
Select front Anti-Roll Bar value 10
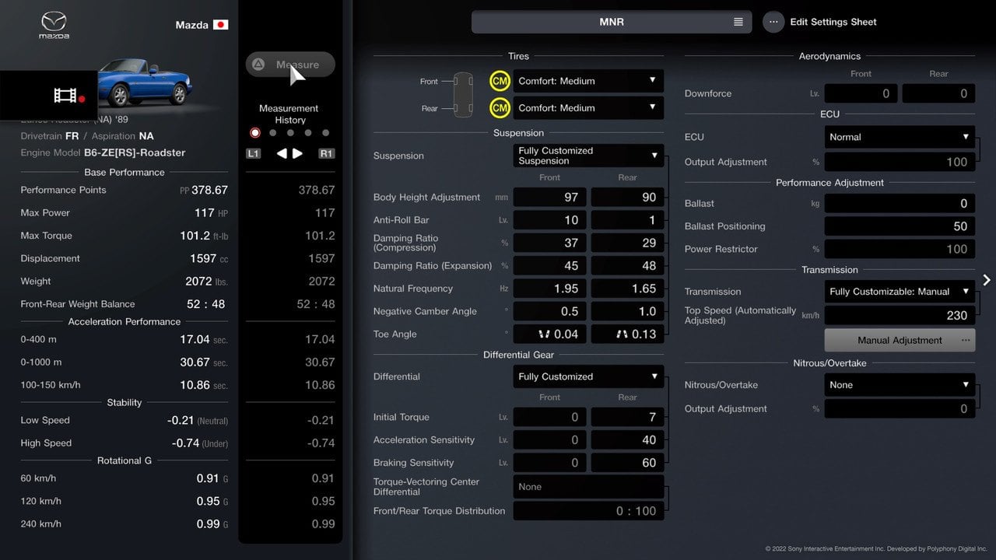click(550, 220)
